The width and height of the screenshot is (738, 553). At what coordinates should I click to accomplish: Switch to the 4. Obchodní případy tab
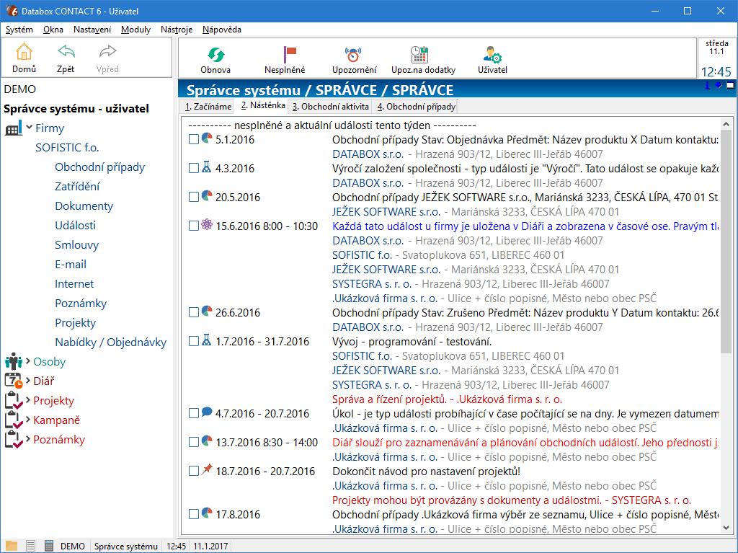pos(416,107)
